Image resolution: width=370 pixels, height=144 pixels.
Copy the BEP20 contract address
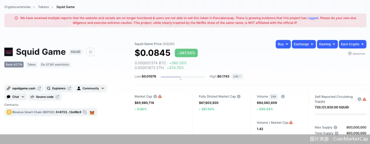tap(85, 112)
